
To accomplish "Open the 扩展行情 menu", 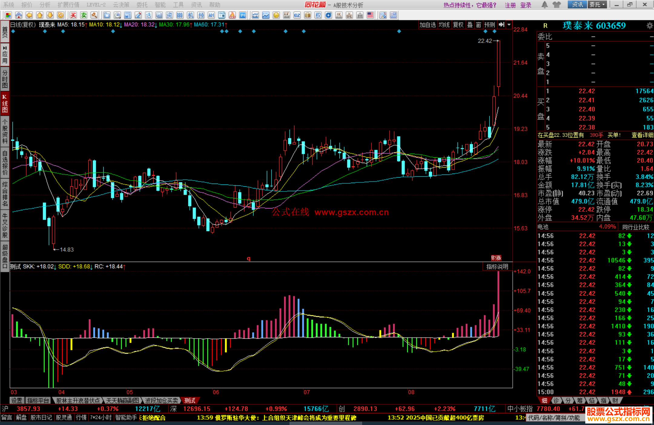I will point(68,5).
